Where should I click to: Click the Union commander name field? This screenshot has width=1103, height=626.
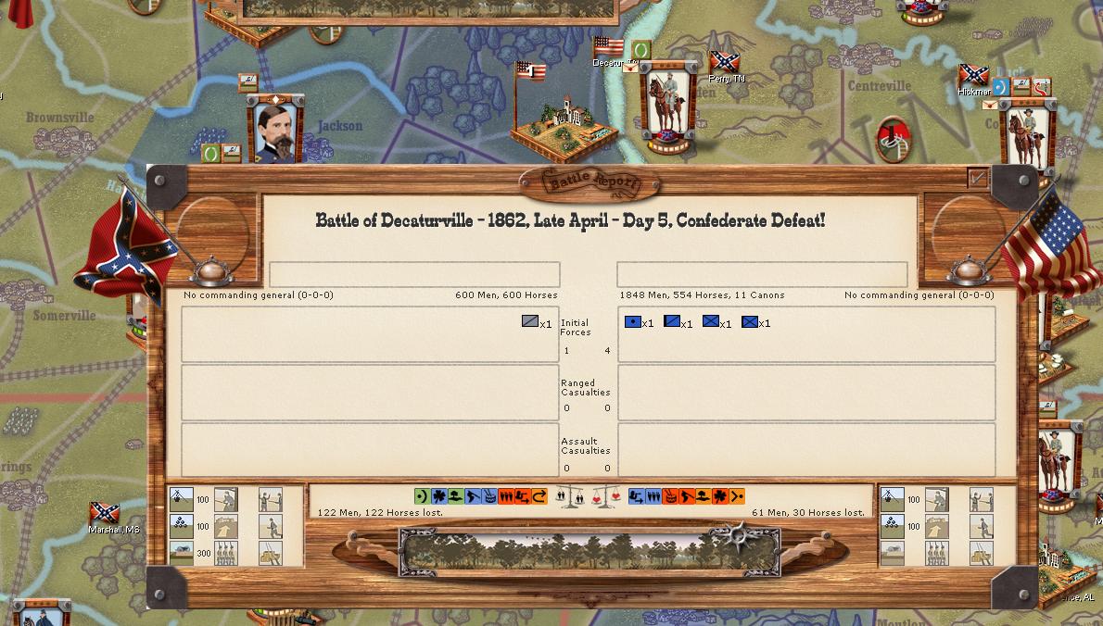pos(762,275)
